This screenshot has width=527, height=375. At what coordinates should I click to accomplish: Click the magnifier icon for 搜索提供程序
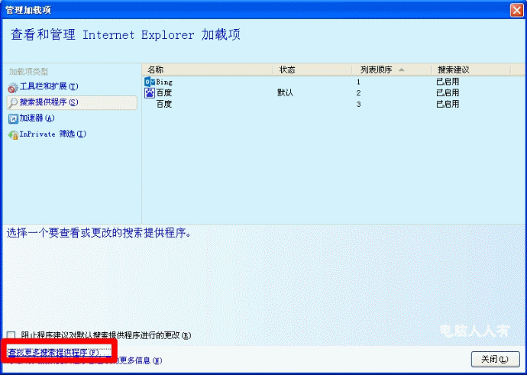tap(13, 103)
